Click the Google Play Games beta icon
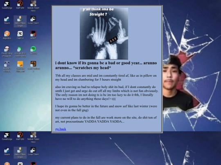Viewport: 221px width, 165px height. 20,51
